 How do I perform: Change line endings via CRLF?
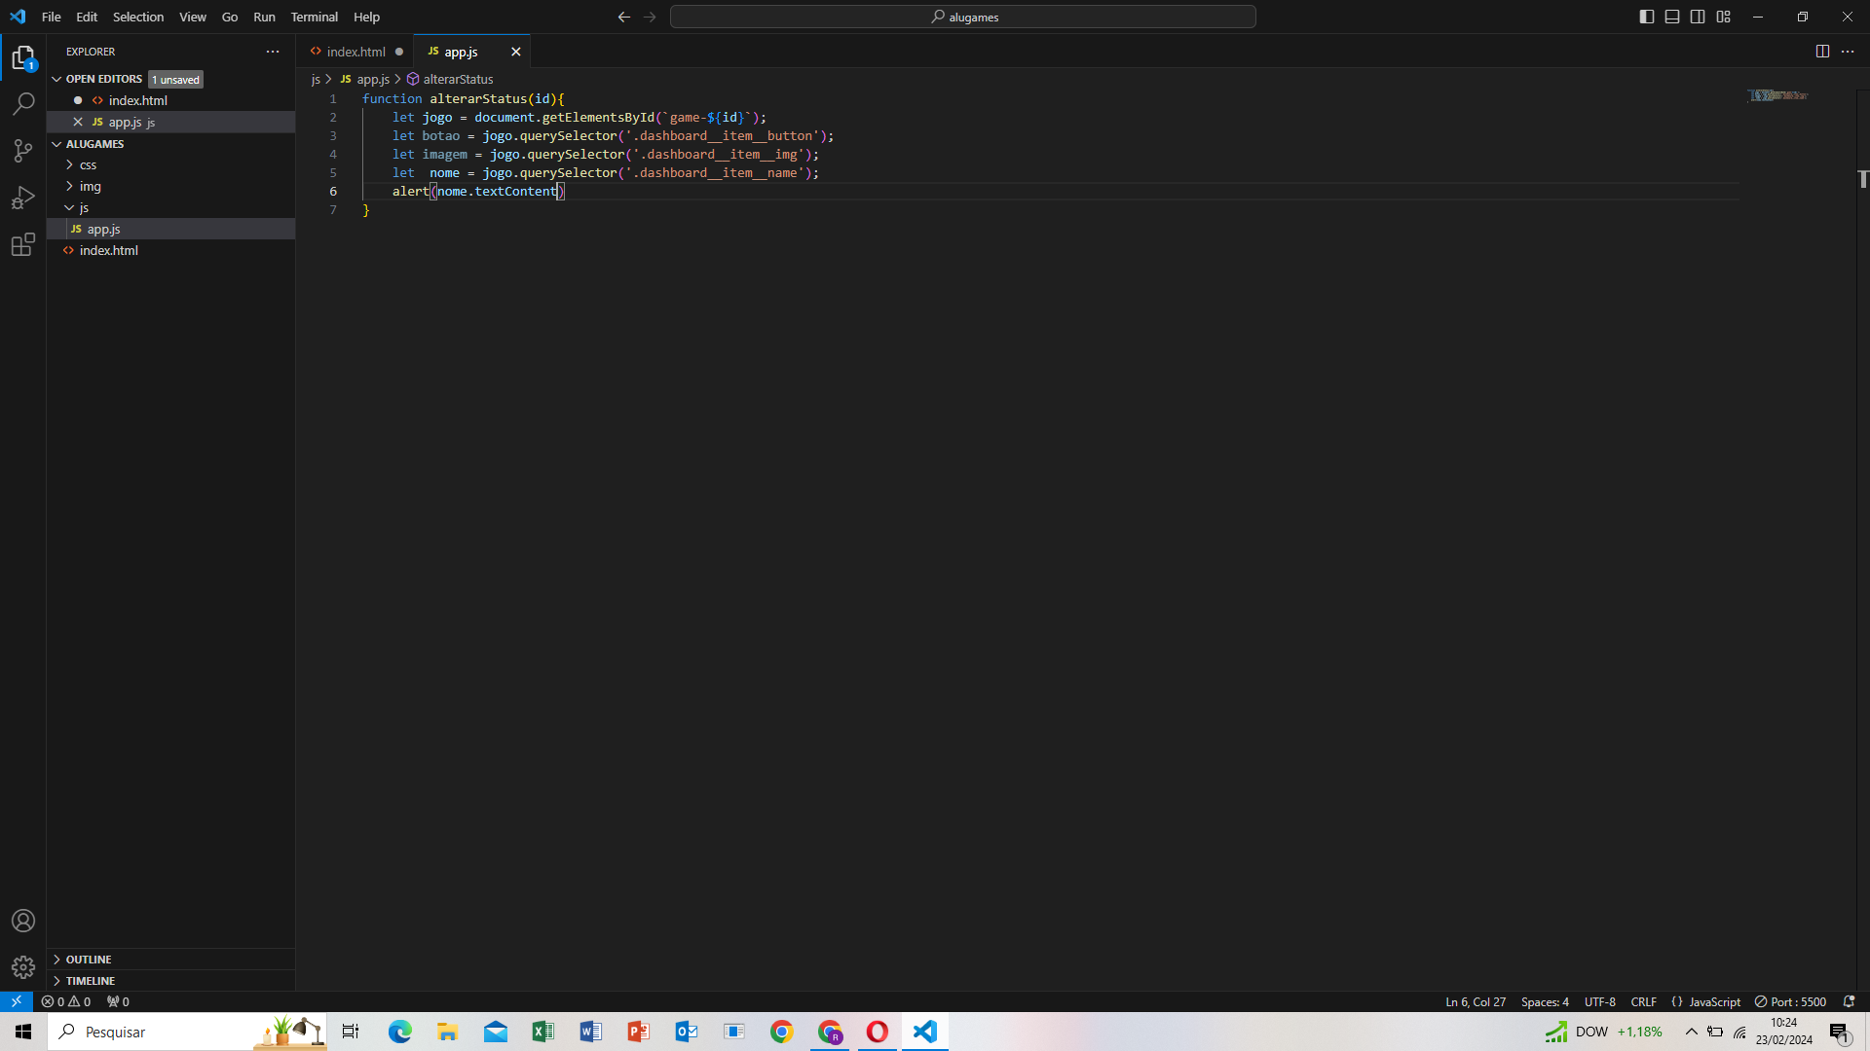pyautogui.click(x=1644, y=1001)
